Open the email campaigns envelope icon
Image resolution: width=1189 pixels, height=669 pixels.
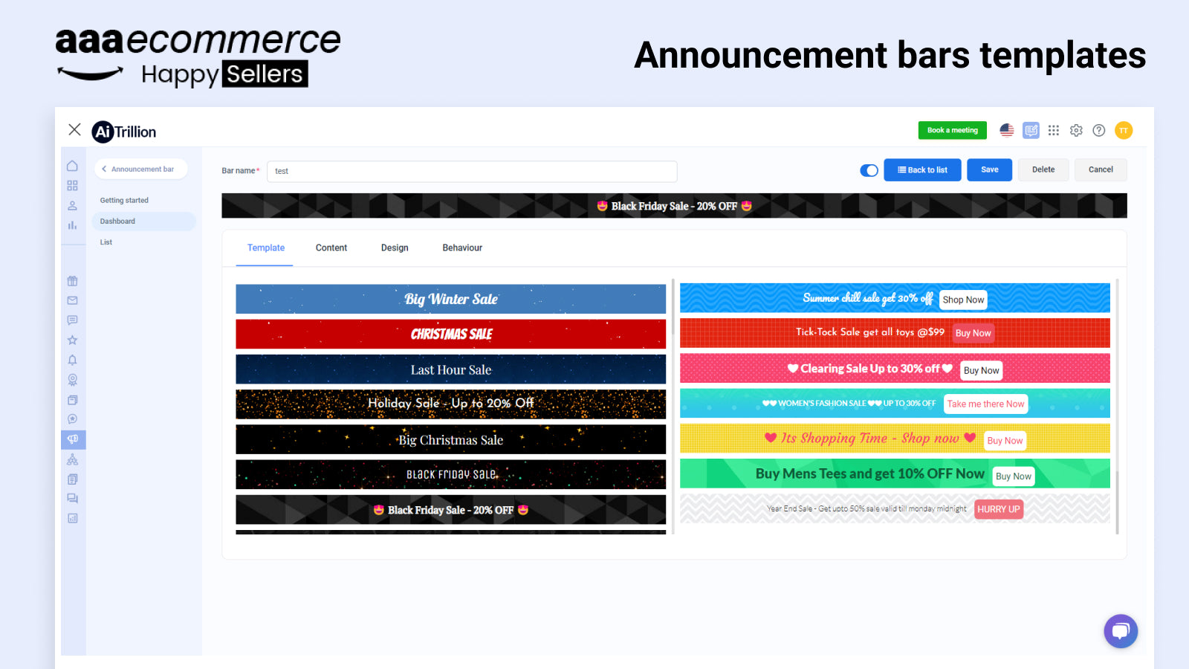pos(72,300)
